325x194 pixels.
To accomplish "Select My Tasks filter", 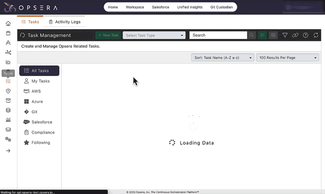I will click(39, 81).
